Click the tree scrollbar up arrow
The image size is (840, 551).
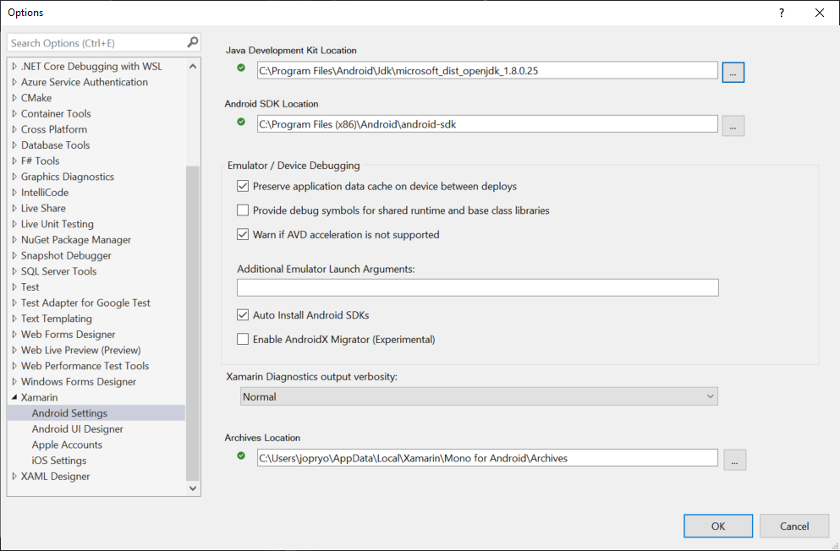[193, 66]
